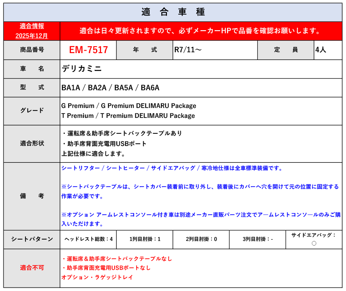Click the オプション・ラゲッジトレイ red text
This screenshot has height=291, width=346.
[97, 277]
